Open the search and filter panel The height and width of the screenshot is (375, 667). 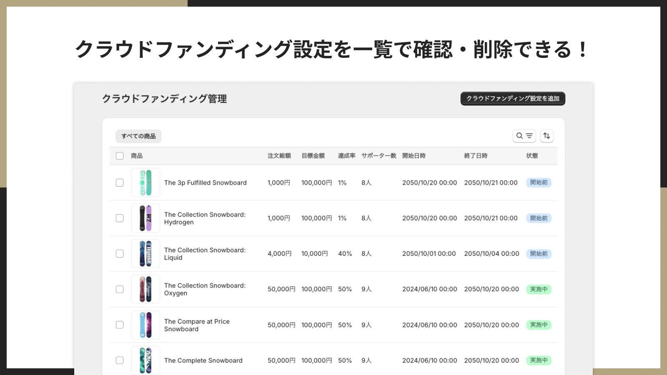524,135
